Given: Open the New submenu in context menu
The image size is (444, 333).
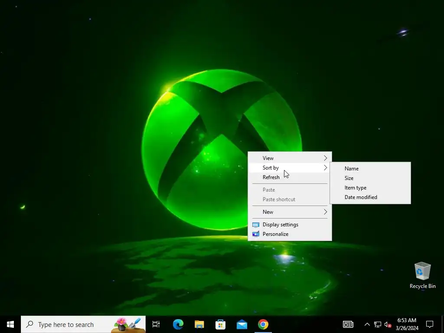Looking at the screenshot, I should (290, 212).
